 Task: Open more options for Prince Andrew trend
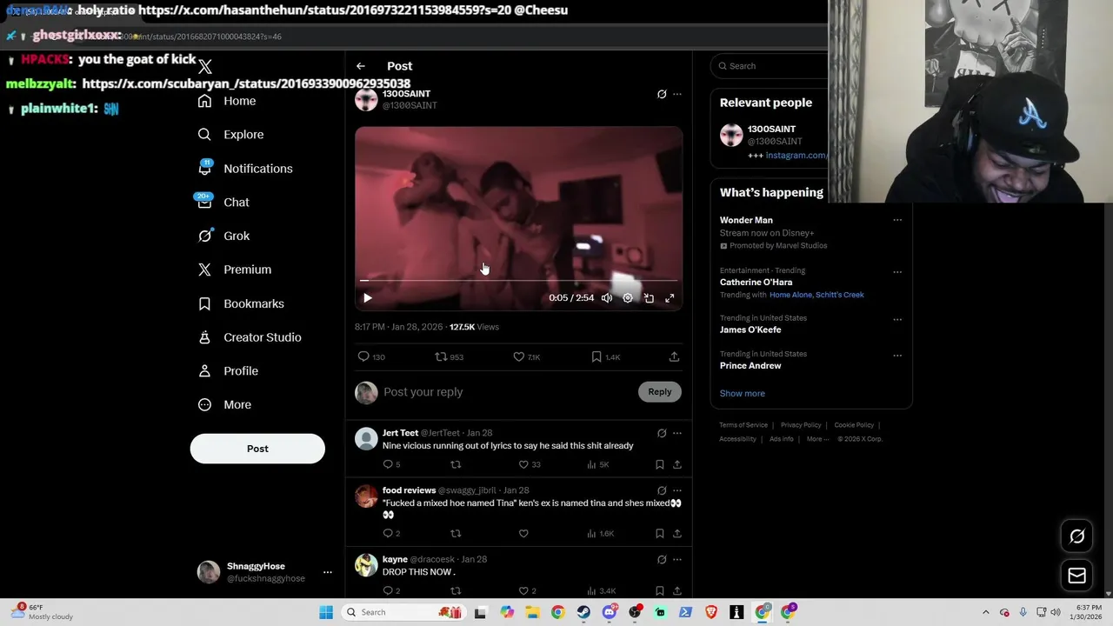(x=897, y=356)
